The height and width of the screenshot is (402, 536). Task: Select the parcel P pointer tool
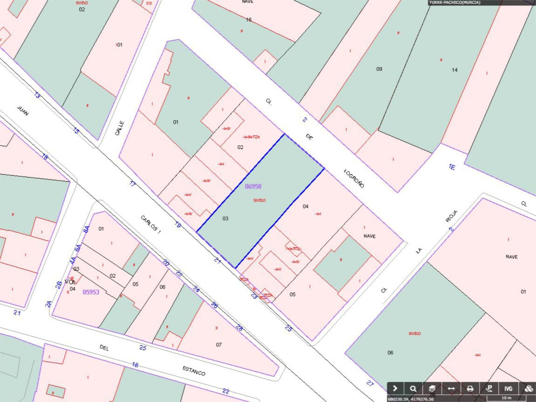pos(489,388)
